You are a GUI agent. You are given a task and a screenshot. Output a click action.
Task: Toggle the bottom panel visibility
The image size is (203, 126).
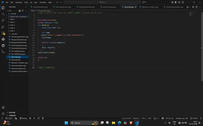(x=179, y=2)
